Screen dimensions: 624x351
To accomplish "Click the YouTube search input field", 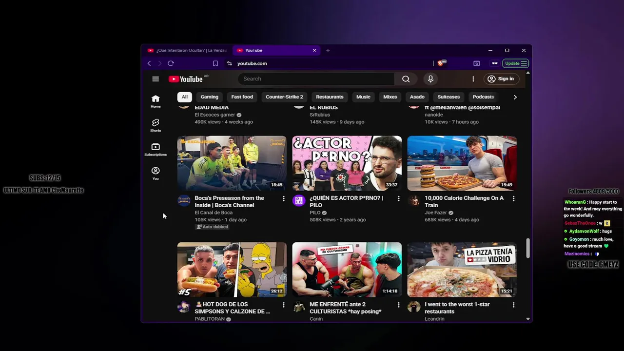I will pos(316,79).
